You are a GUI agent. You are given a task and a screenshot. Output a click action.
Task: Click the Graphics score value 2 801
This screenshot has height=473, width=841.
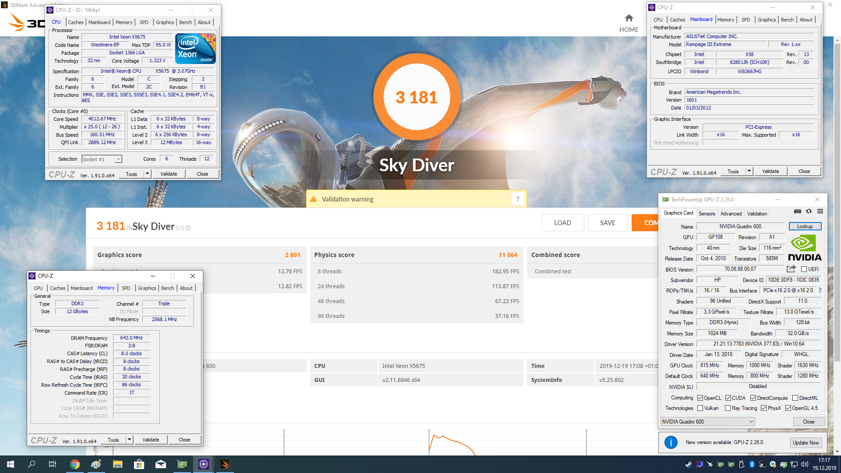293,255
